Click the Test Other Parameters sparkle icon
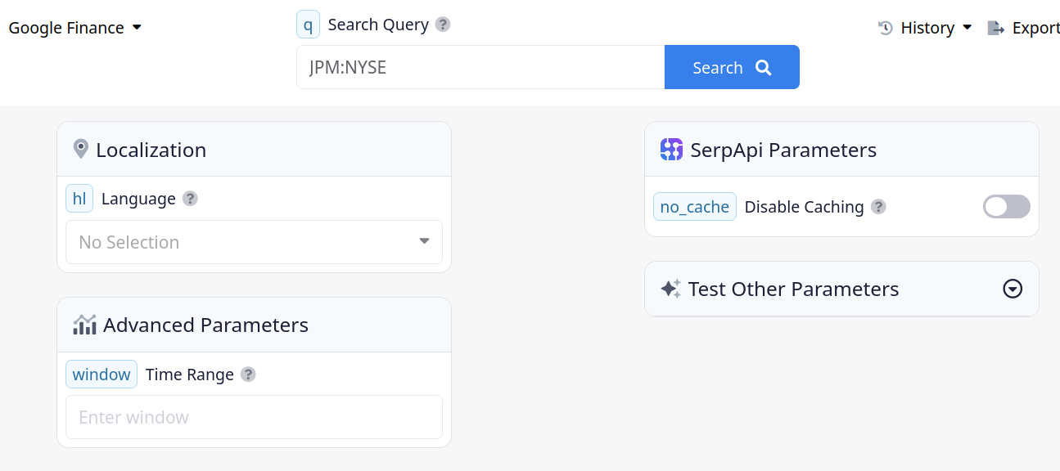Image resolution: width=1060 pixels, height=471 pixels. point(670,289)
